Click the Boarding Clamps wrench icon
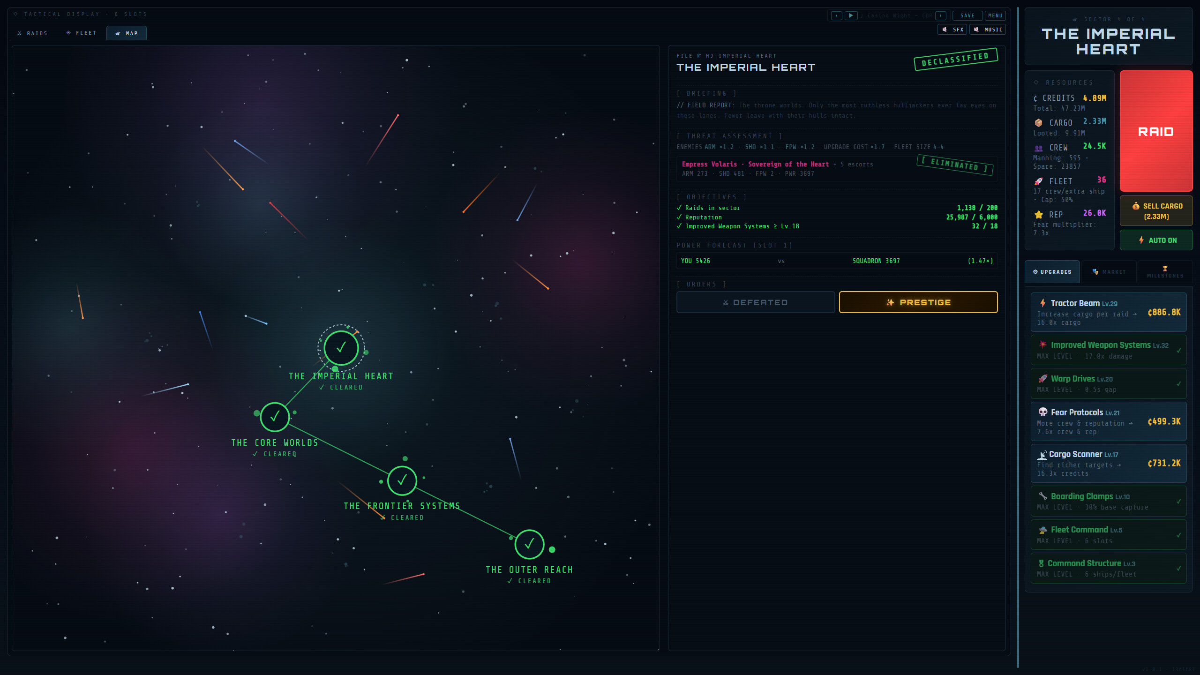Screen dimensions: 1200x675 click(x=1042, y=496)
